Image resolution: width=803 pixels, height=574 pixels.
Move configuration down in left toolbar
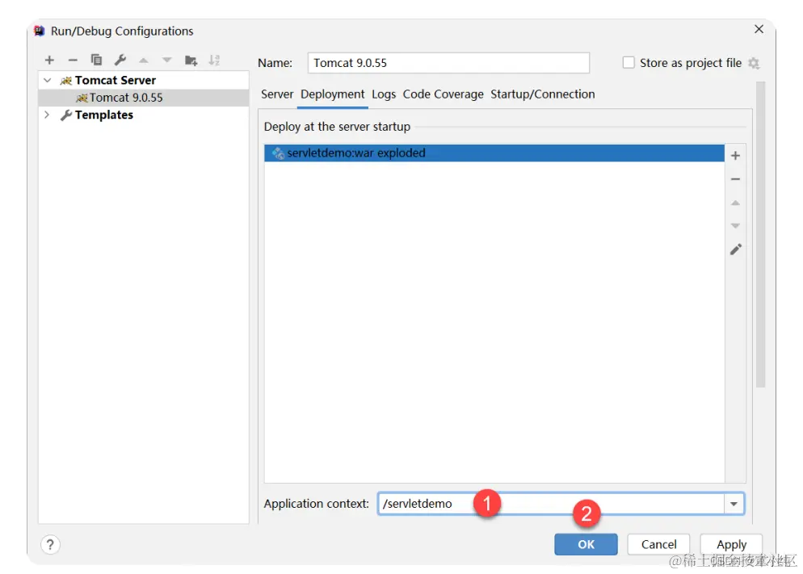(x=167, y=61)
